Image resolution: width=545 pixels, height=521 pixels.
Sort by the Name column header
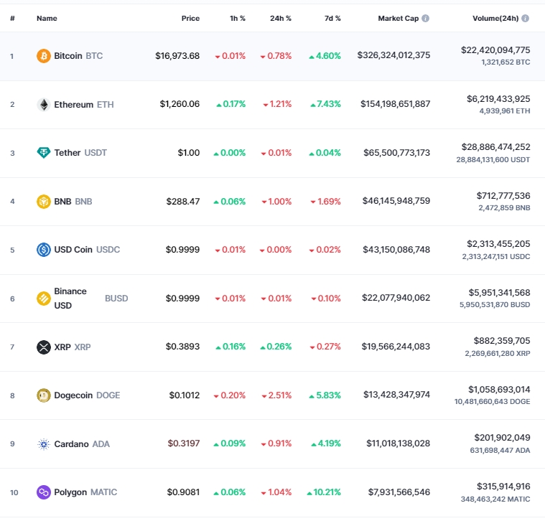pyautogui.click(x=47, y=18)
